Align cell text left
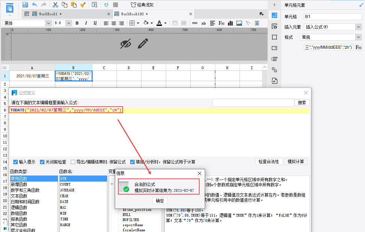The width and height of the screenshot is (365, 232). [106, 23]
